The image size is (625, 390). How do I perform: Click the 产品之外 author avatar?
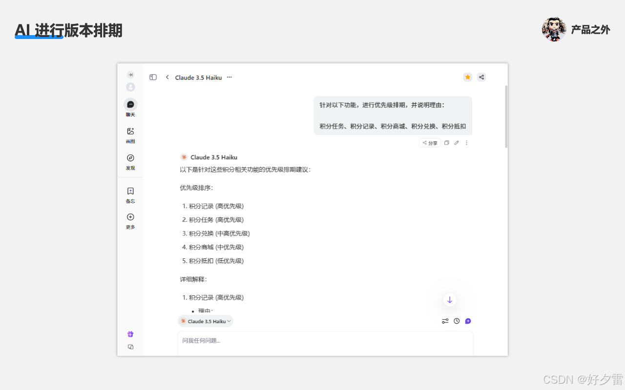coord(554,30)
